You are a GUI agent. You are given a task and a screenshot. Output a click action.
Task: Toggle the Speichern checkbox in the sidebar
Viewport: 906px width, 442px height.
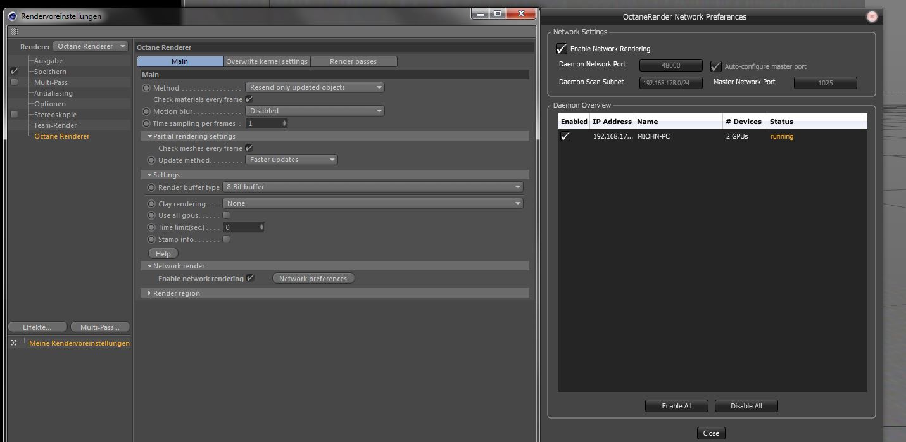click(14, 72)
